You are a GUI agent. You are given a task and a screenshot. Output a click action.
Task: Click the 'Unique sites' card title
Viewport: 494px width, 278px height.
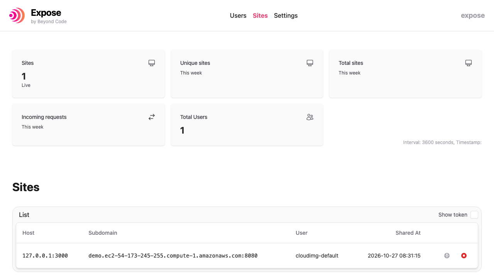(x=195, y=63)
